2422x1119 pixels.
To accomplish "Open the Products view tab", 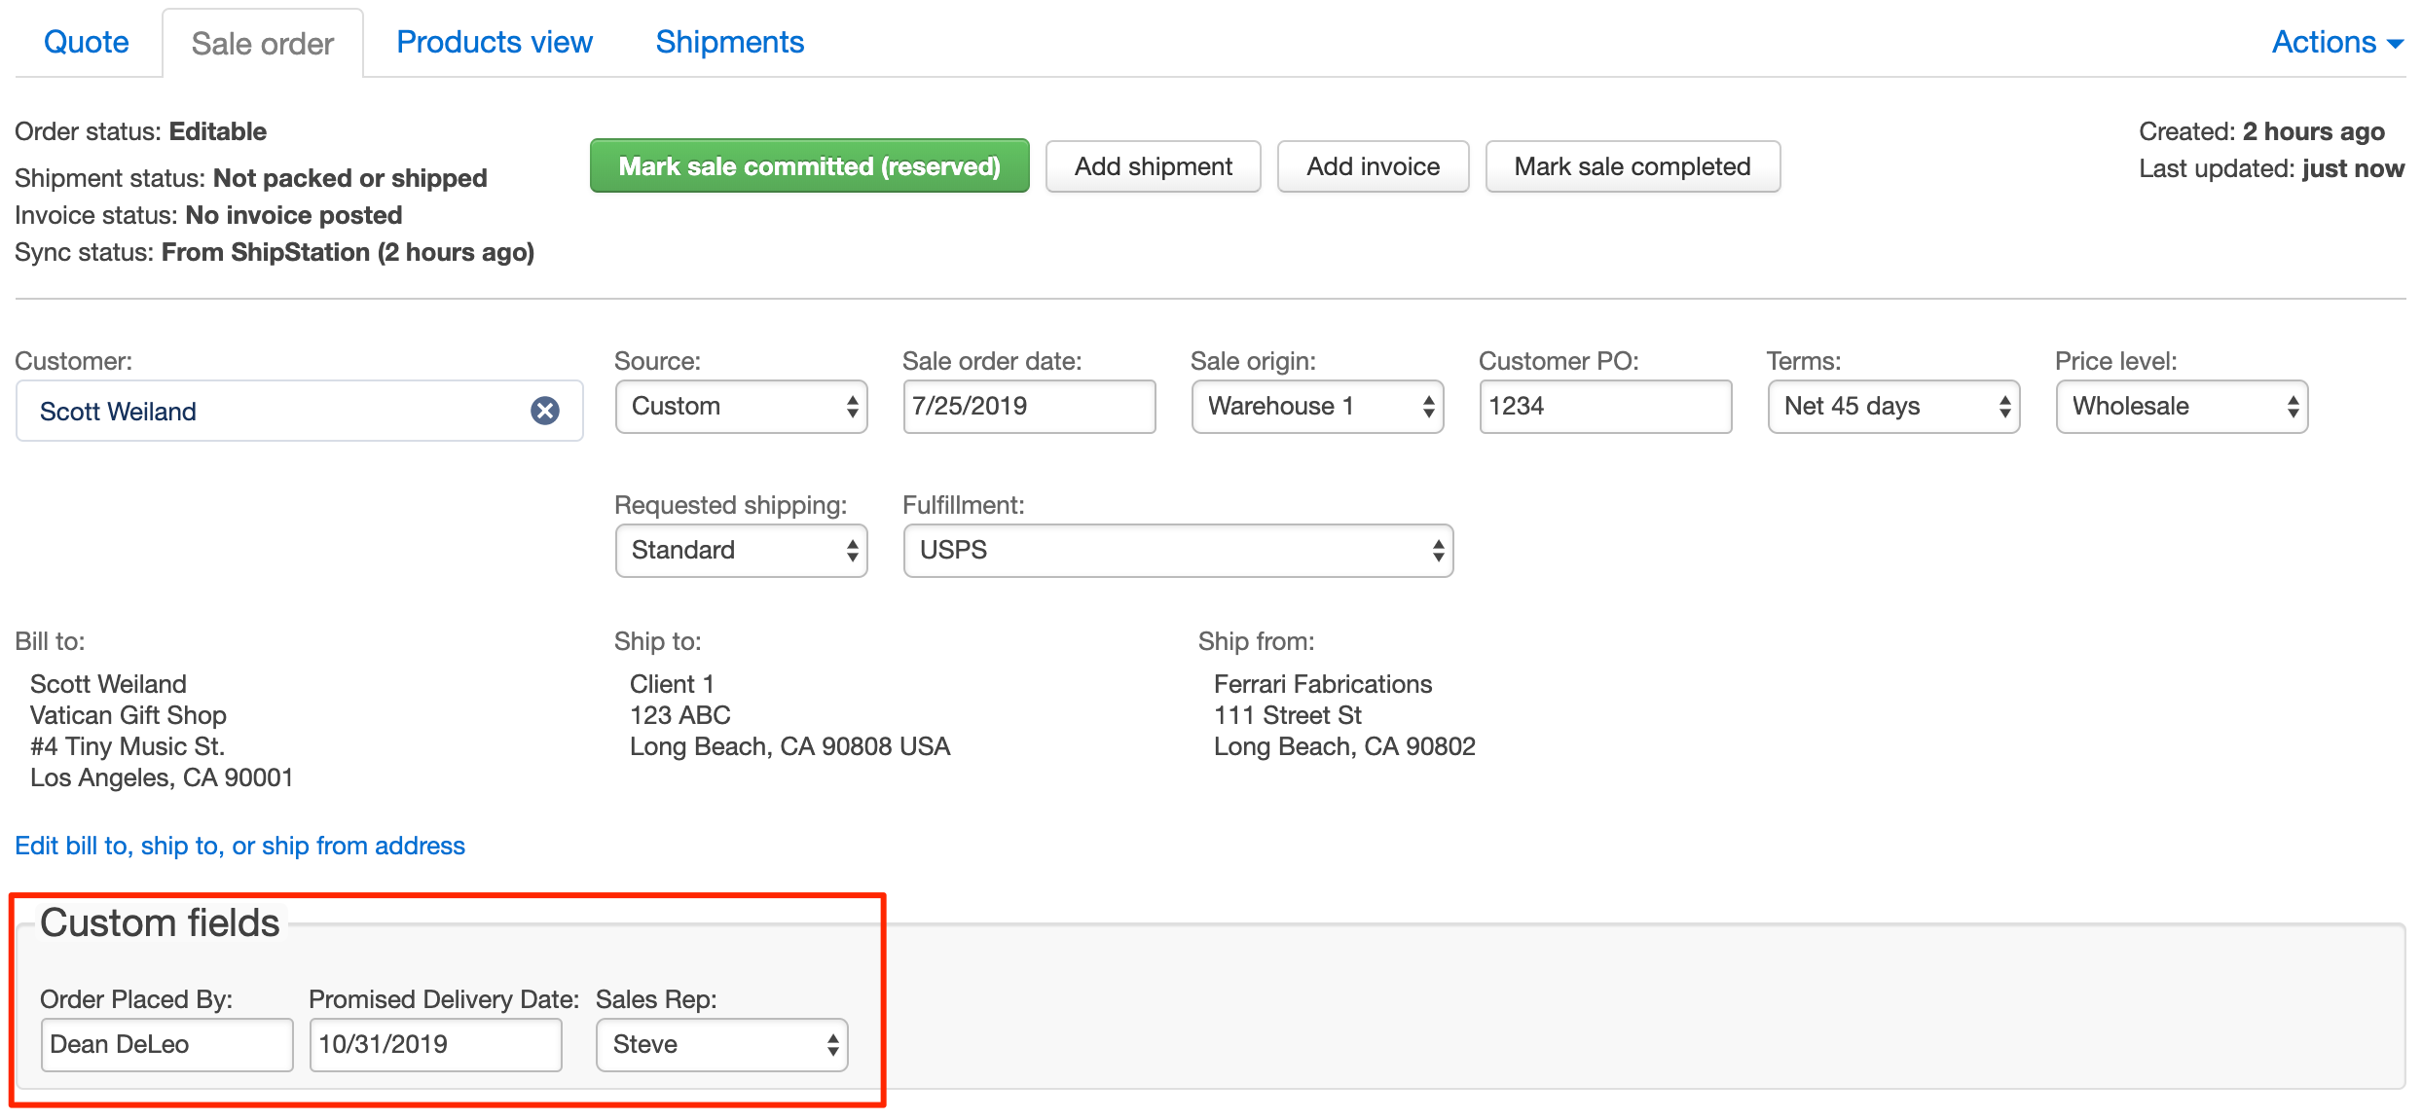I will (x=495, y=42).
